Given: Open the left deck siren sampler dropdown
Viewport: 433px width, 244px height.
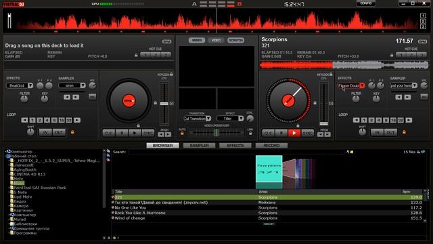Looking at the screenshot, I should point(83,85).
